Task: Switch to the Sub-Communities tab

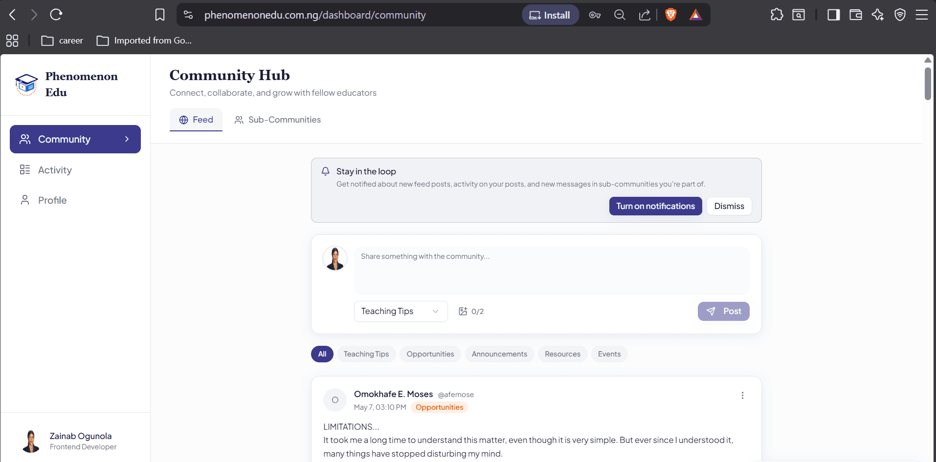Action: pos(277,120)
